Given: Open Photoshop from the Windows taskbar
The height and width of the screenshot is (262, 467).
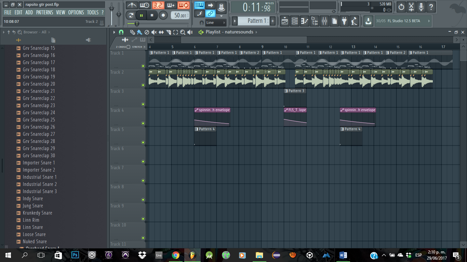Looking at the screenshot, I should (75, 255).
